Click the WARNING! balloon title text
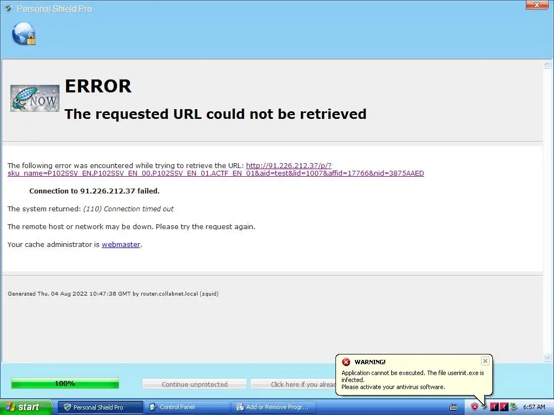 click(370, 362)
